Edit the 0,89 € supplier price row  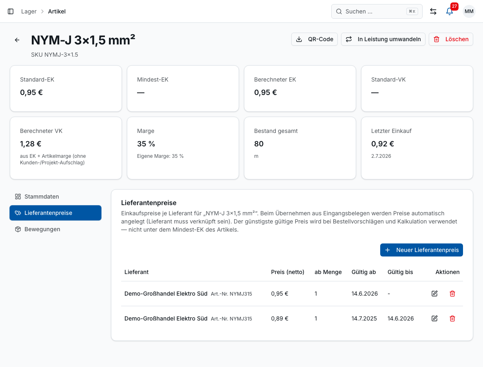(434, 318)
